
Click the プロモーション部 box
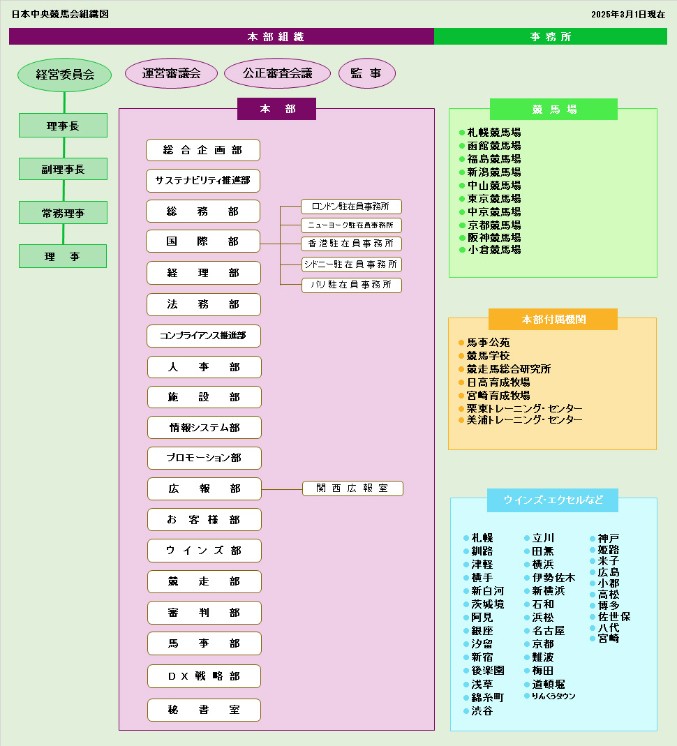tap(204, 458)
